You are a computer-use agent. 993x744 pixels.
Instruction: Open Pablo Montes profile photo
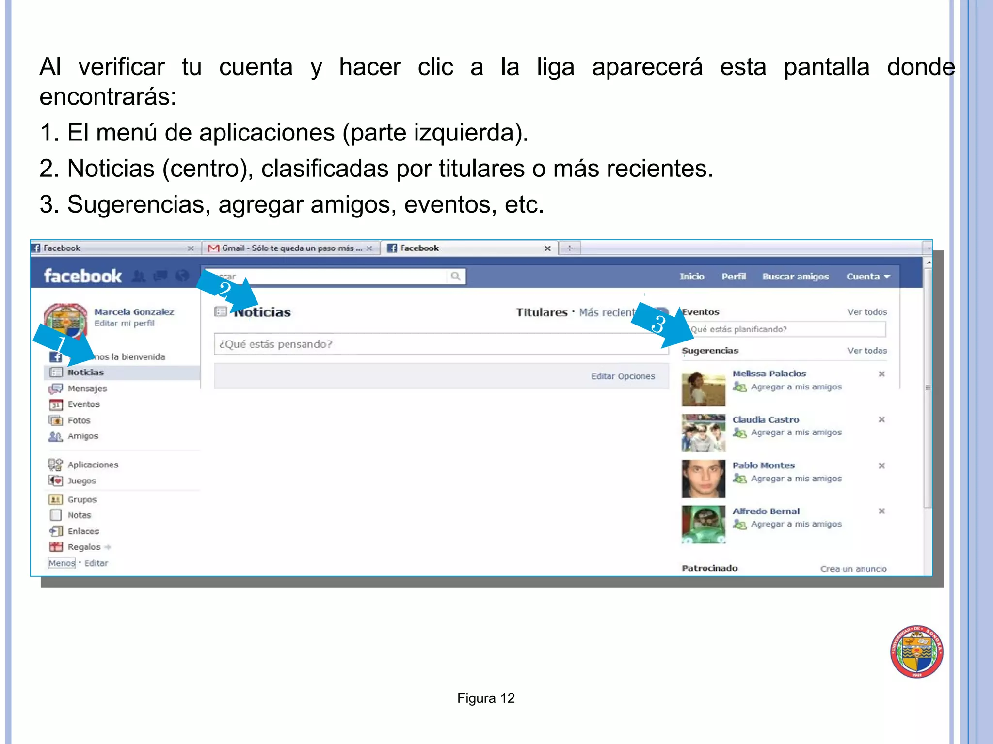[x=704, y=479]
